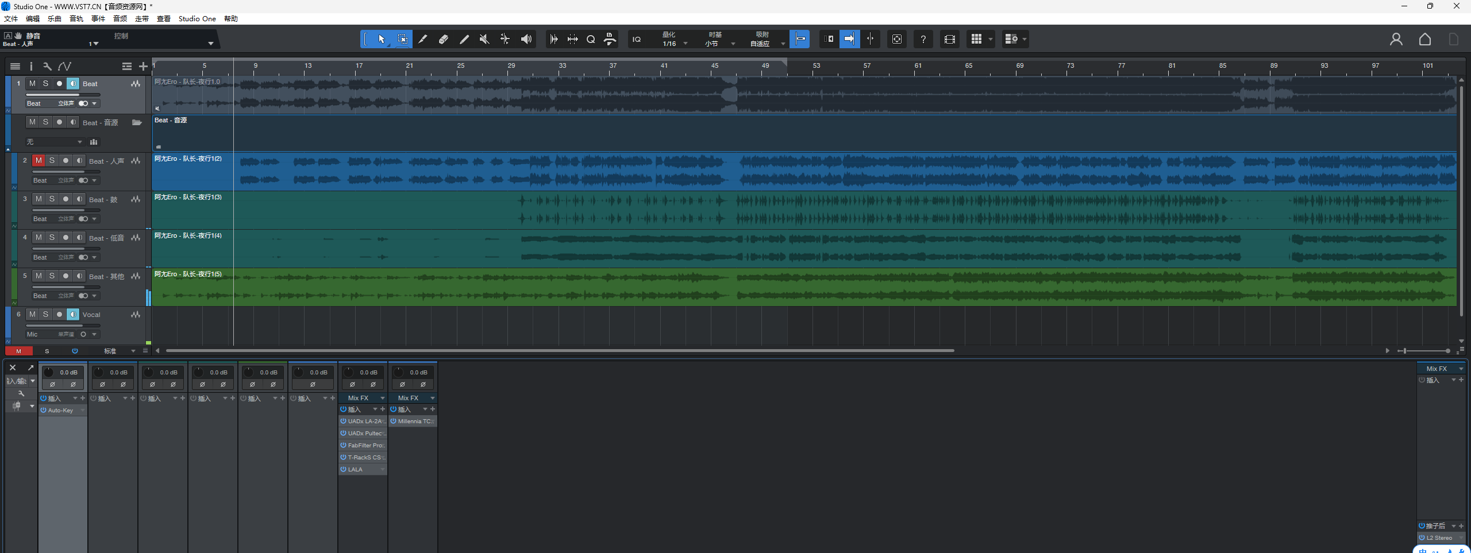Unmute the Beat - 人声 track
Screen dimensions: 1471x553
coord(38,161)
